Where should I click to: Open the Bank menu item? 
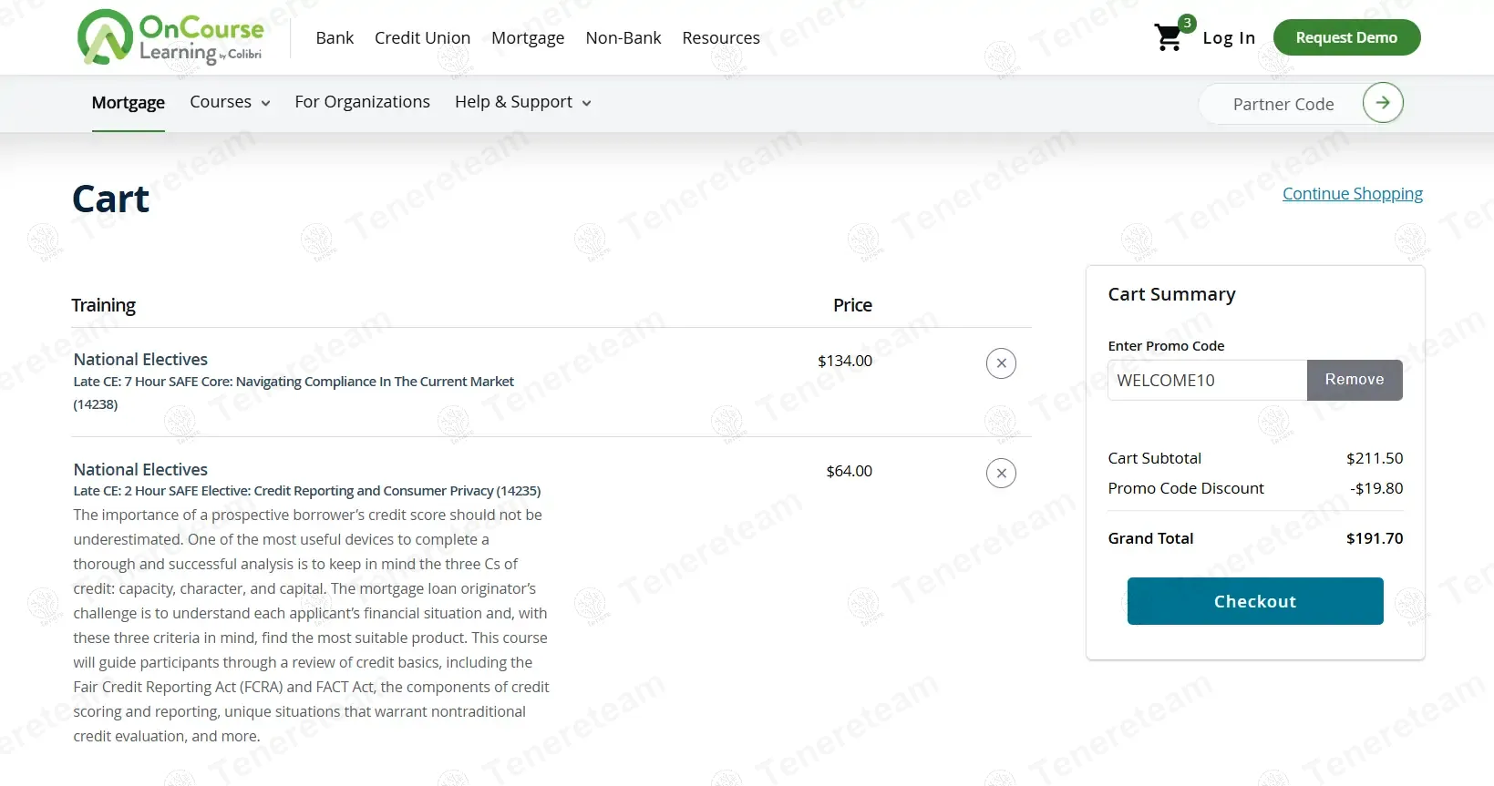(335, 38)
